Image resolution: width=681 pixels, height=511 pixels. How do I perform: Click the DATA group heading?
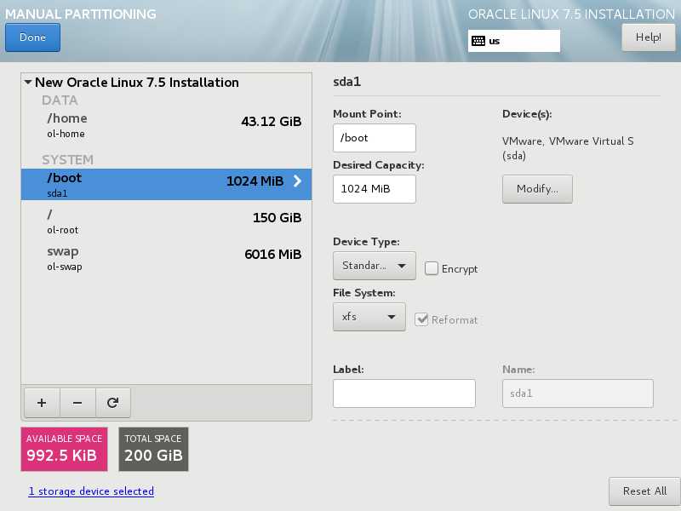[x=60, y=100]
